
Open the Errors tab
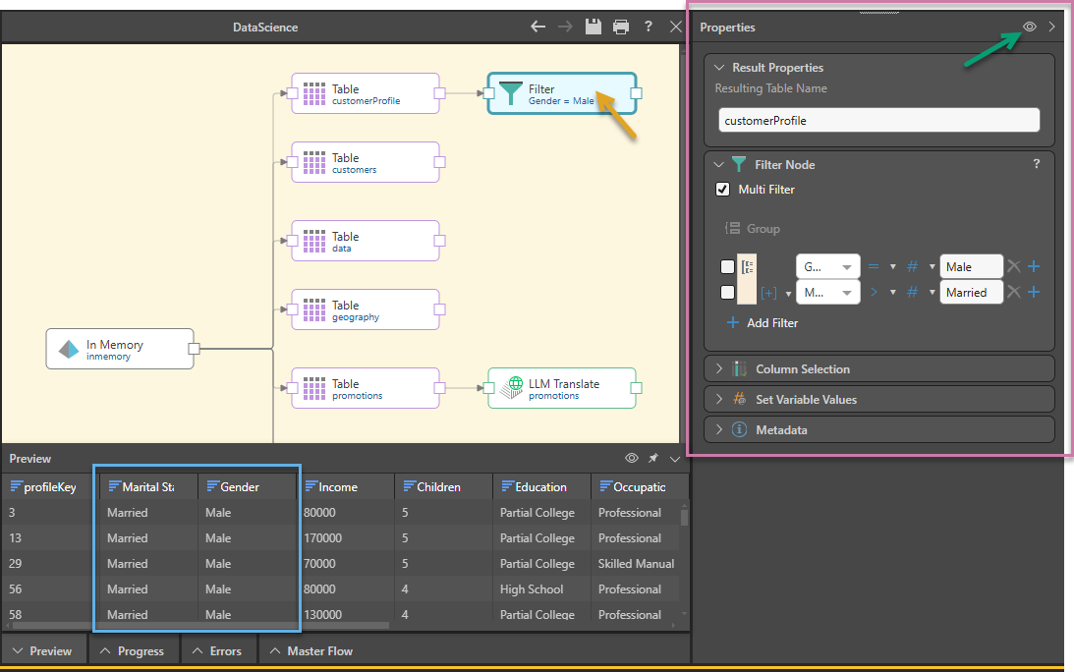pyautogui.click(x=216, y=650)
